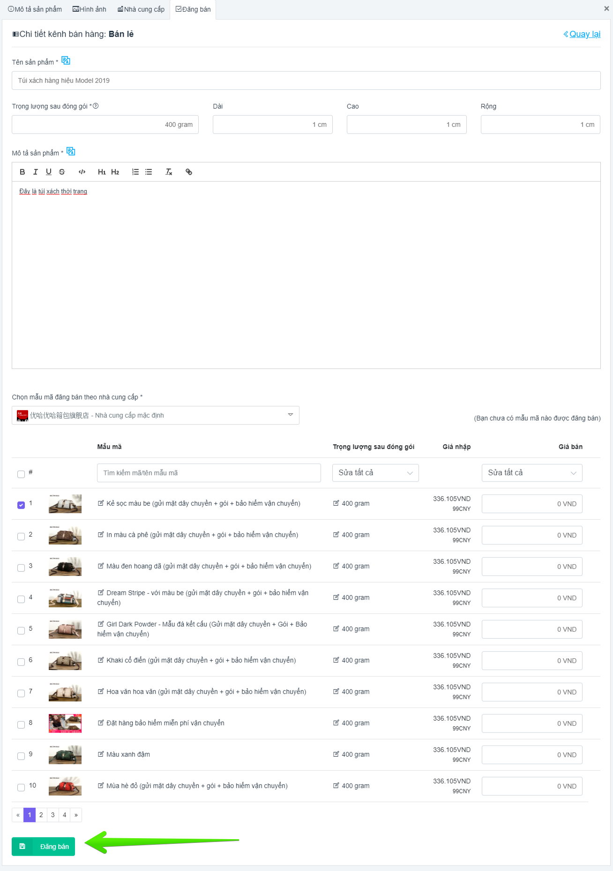The width and height of the screenshot is (613, 871).
Task: Insert an ordered numbered list
Action: tap(135, 172)
